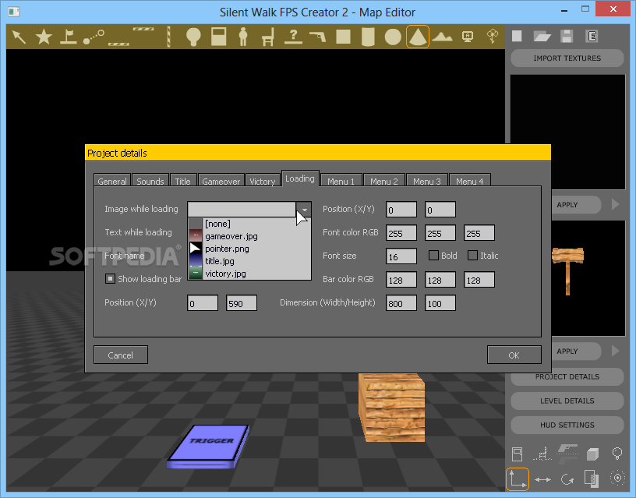Choose title.jpg from the list

point(249,261)
